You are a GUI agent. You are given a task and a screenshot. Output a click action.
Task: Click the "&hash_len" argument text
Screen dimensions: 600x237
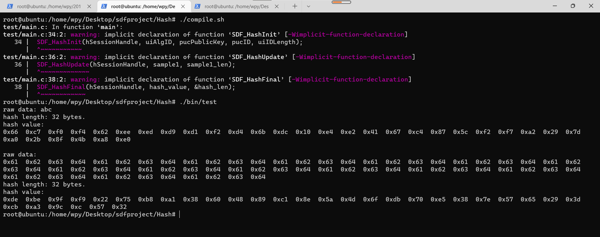point(211,87)
